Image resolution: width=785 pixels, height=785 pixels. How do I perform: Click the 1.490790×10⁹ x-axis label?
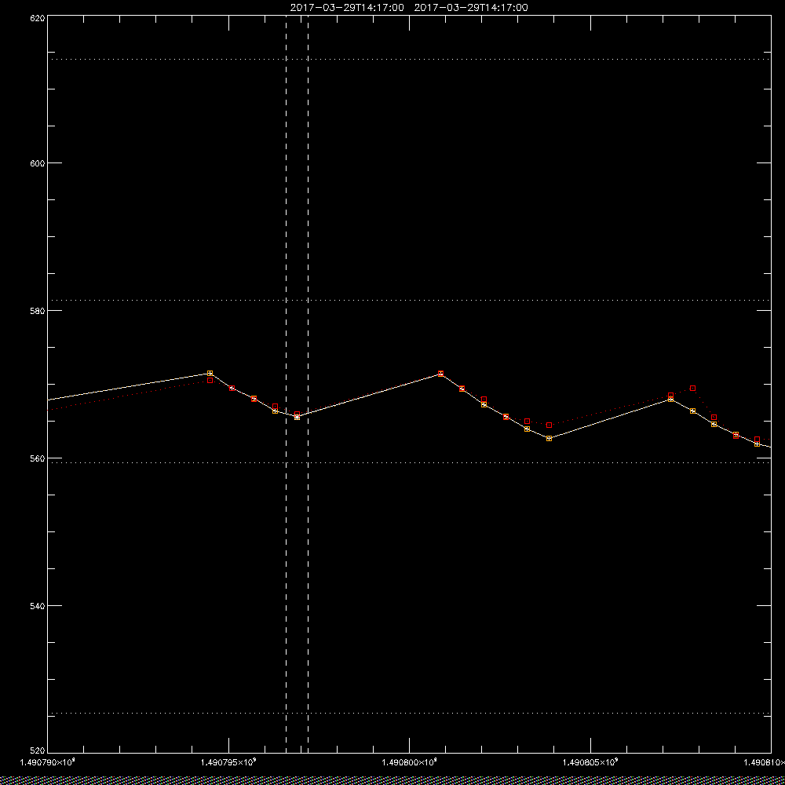(x=47, y=762)
